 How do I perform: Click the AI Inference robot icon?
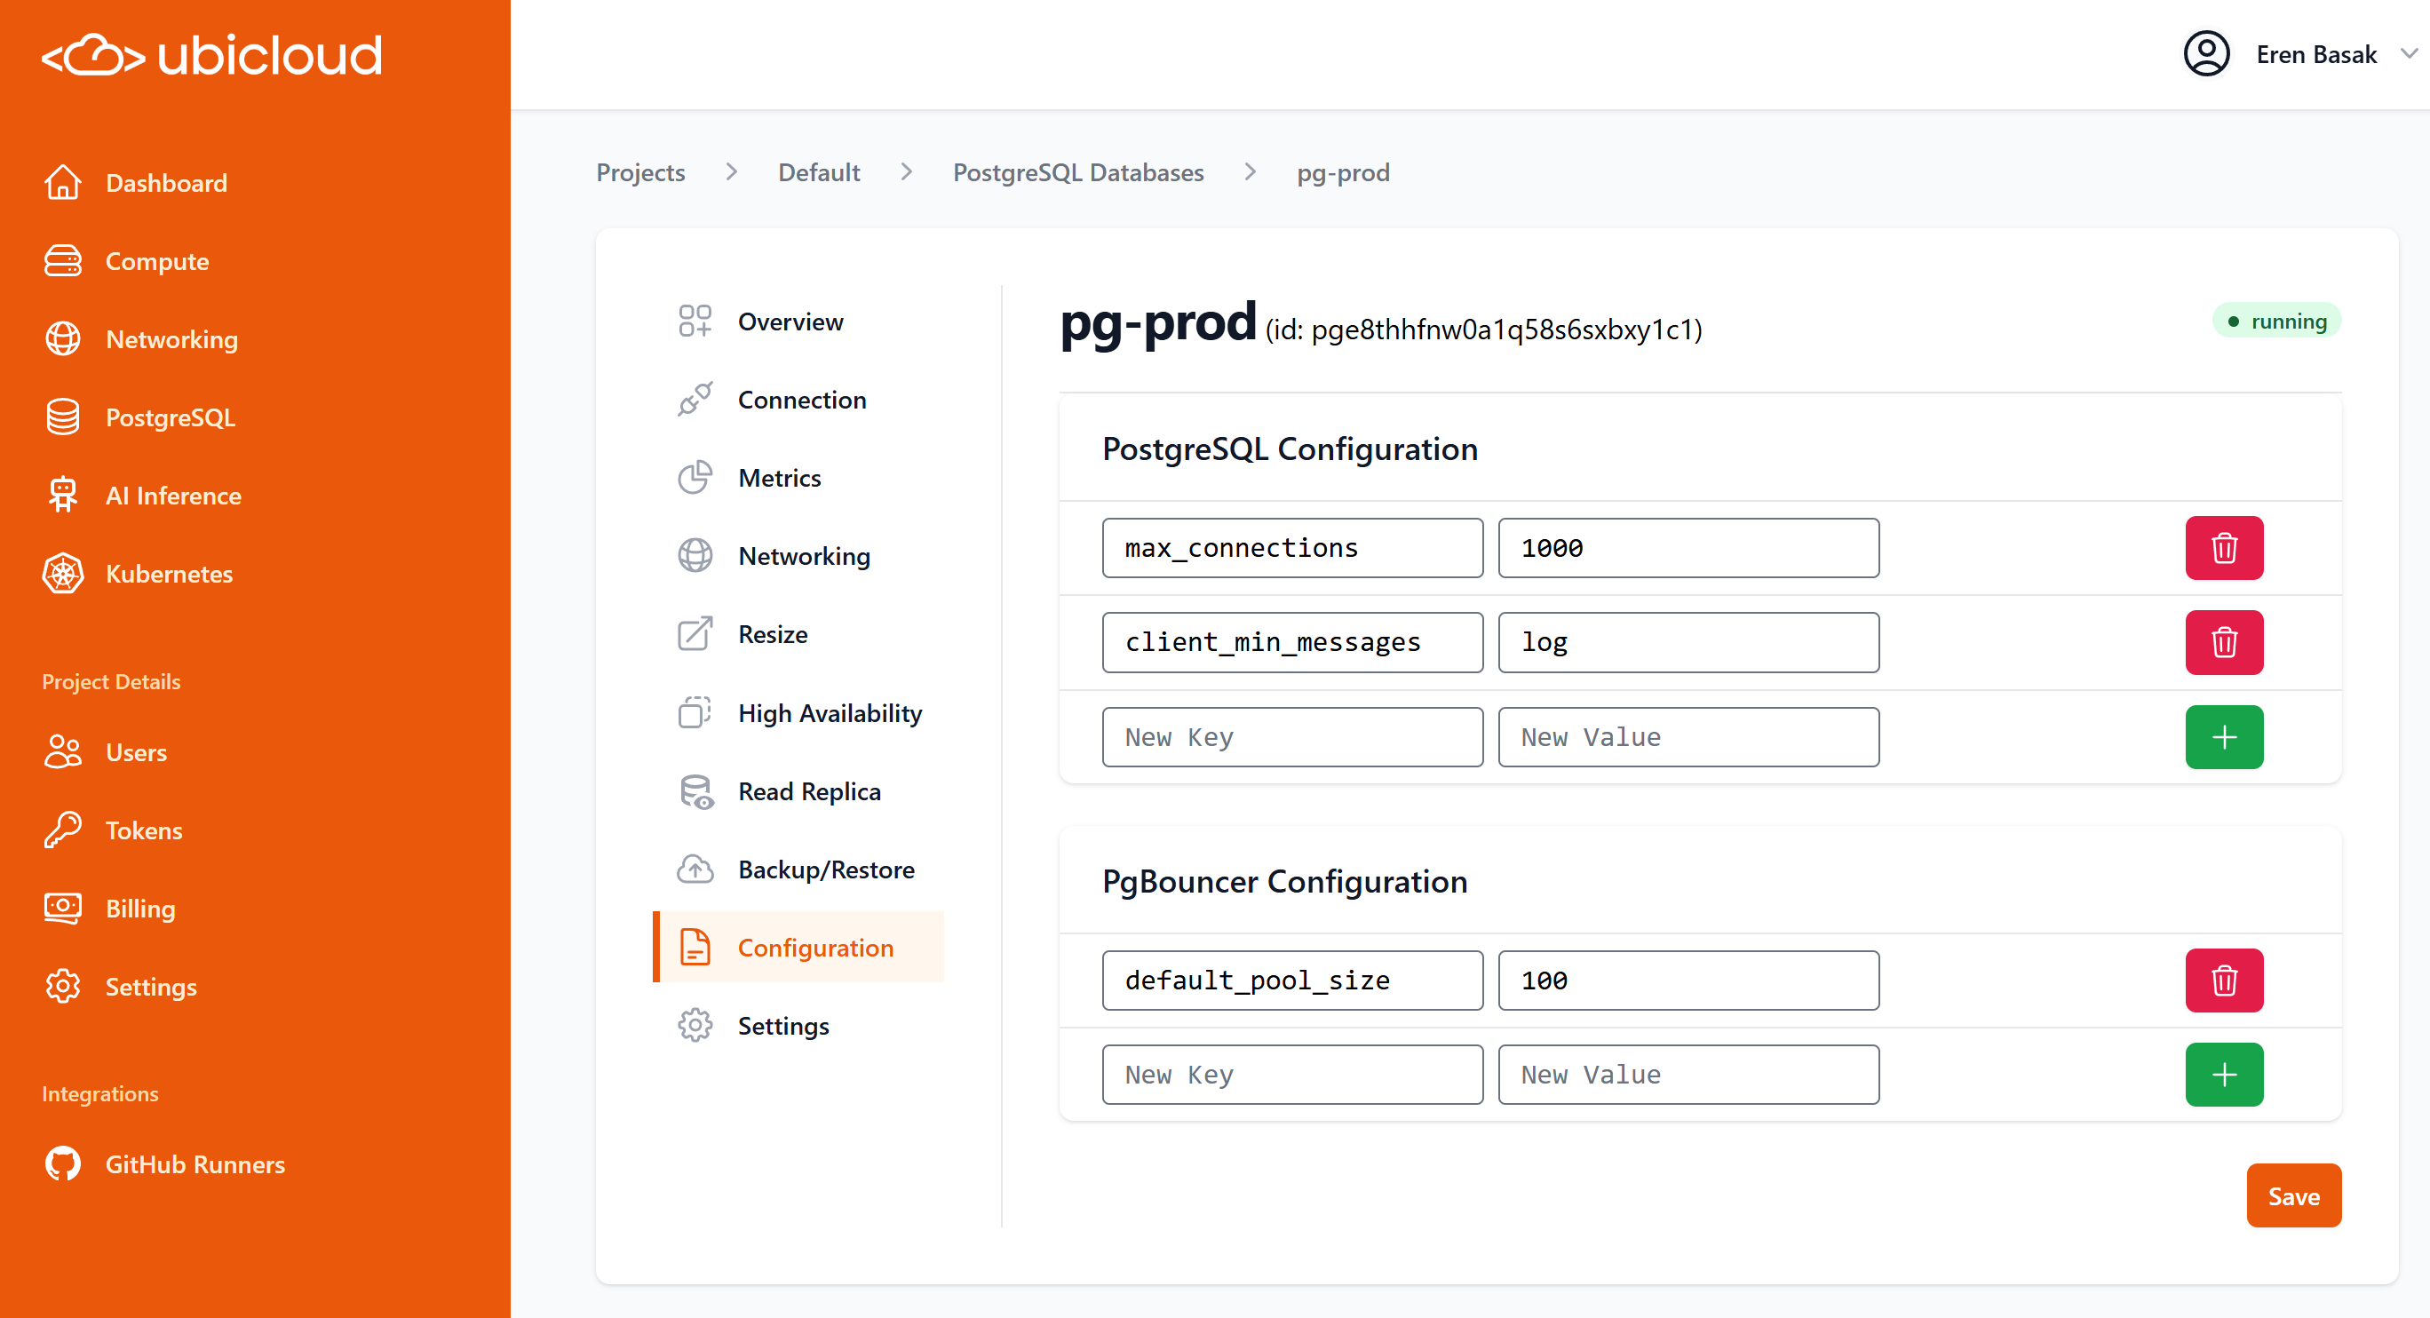pos(63,496)
